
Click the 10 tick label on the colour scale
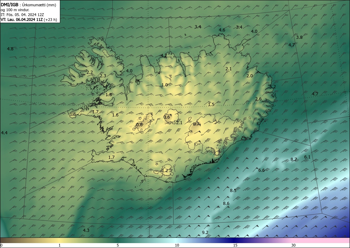[177, 245]
